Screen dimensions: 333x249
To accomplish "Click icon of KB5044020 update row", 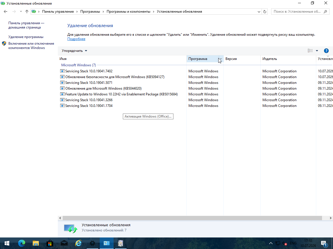I will click(62, 88).
